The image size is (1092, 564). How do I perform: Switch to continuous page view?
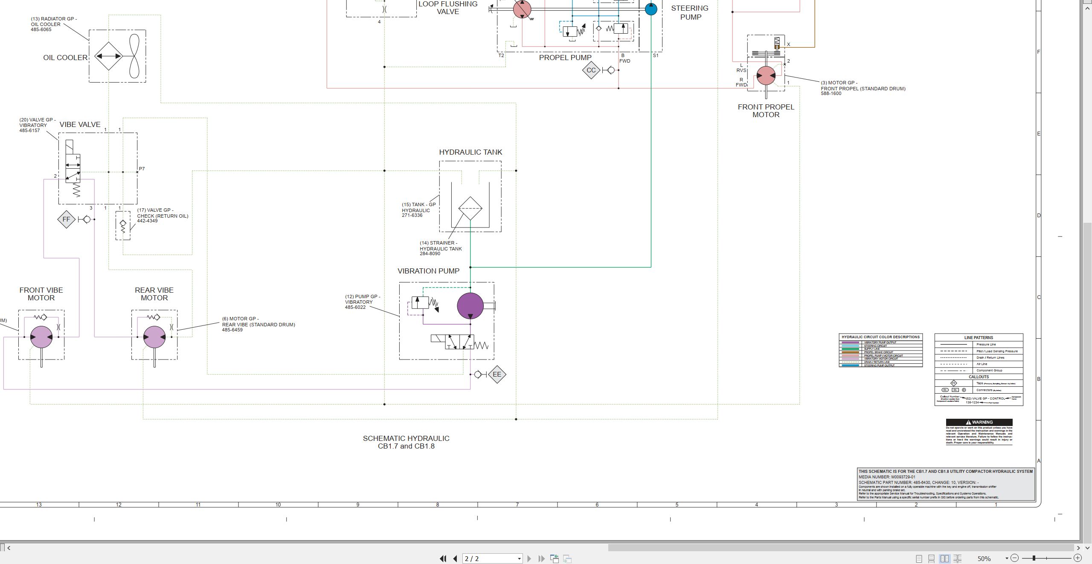(x=932, y=558)
